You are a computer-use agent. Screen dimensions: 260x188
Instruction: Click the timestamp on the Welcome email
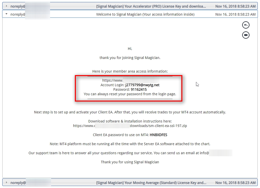[x=235, y=14]
